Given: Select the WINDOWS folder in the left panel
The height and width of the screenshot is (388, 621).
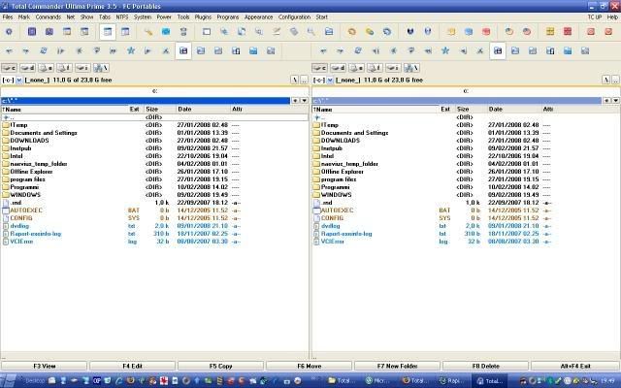Looking at the screenshot, I should [x=25, y=195].
